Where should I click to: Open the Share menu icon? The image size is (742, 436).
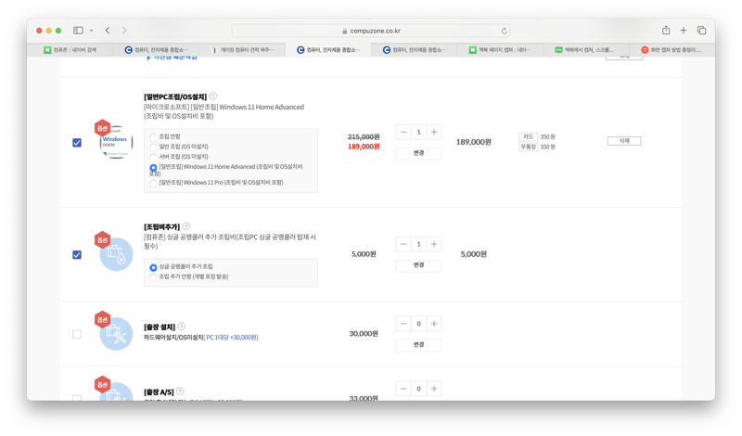(666, 31)
